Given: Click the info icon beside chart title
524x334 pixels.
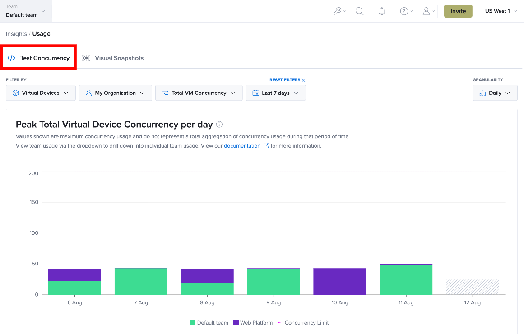Looking at the screenshot, I should pos(219,125).
